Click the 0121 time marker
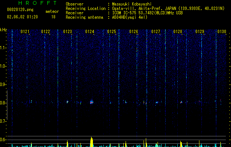The width and height of the screenshot is (231, 147). [x=25, y=32]
